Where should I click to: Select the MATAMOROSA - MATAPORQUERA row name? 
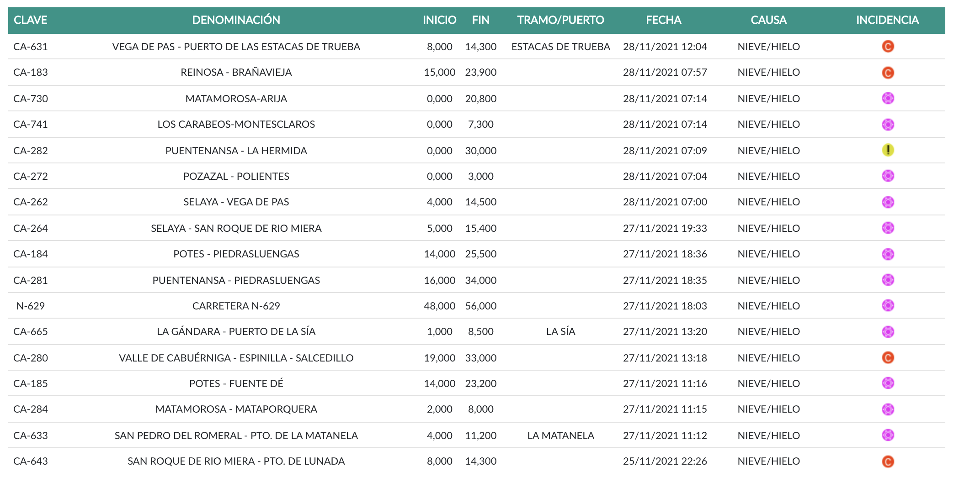pyautogui.click(x=236, y=409)
